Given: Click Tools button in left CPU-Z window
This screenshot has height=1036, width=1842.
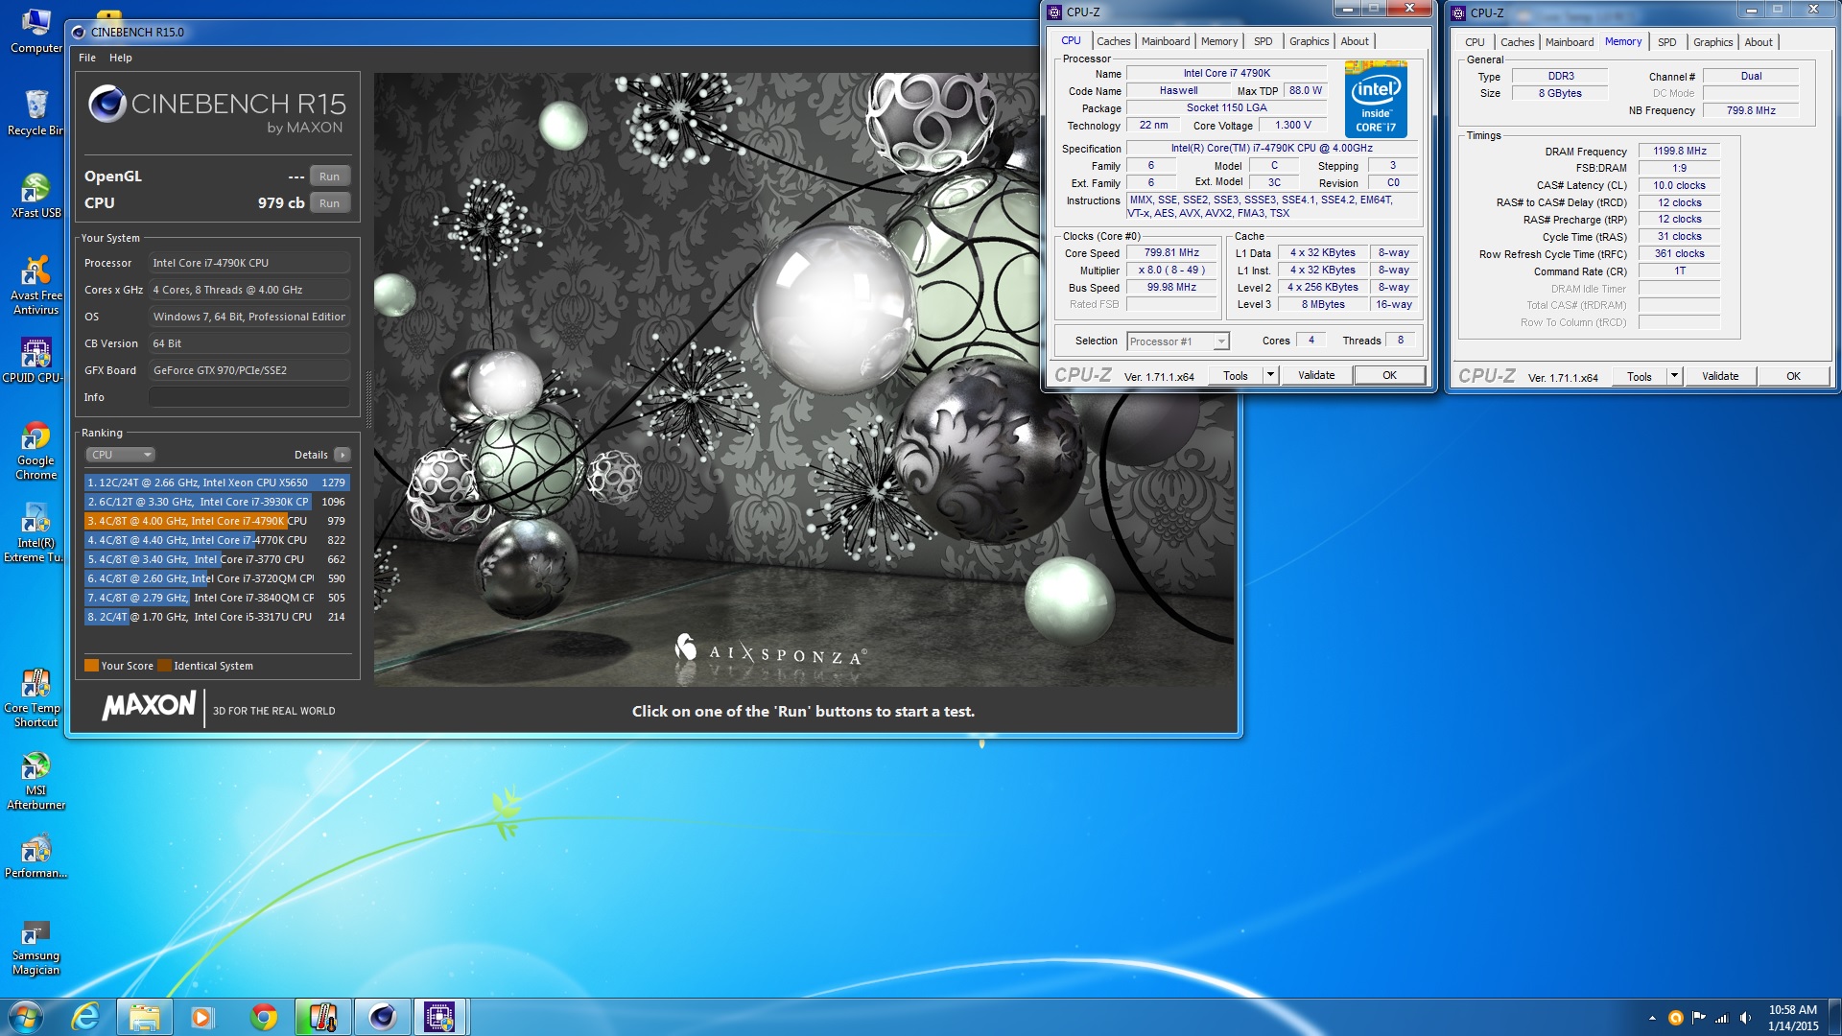Looking at the screenshot, I should [1236, 376].
